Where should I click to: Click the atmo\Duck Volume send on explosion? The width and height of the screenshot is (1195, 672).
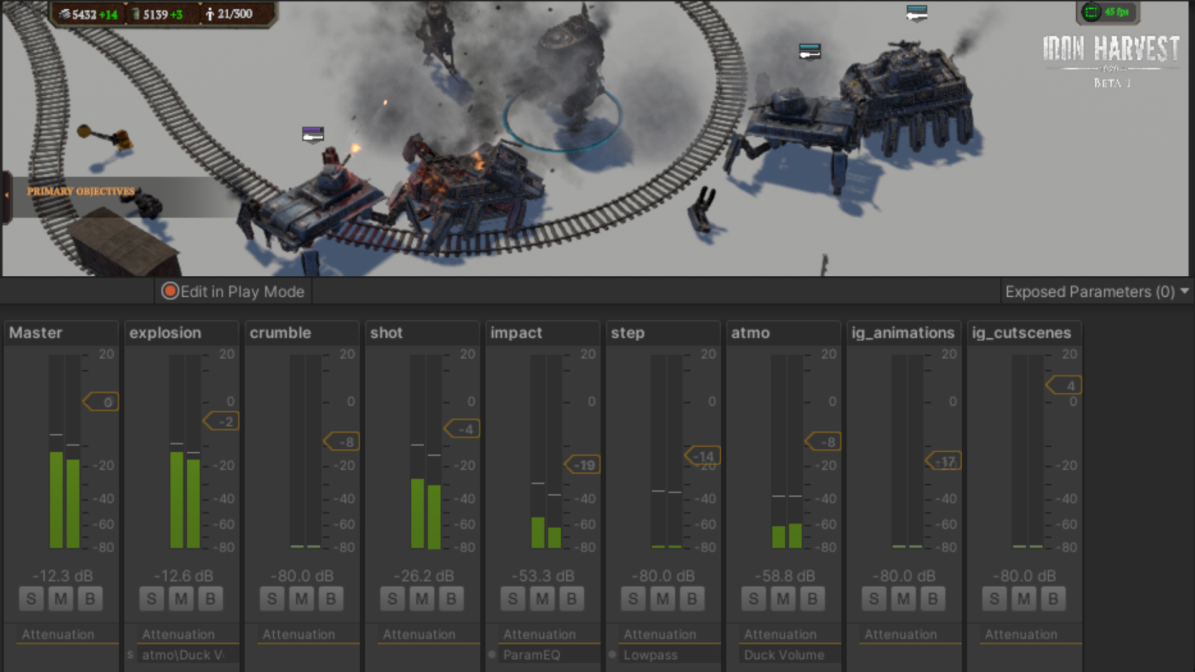tap(183, 655)
